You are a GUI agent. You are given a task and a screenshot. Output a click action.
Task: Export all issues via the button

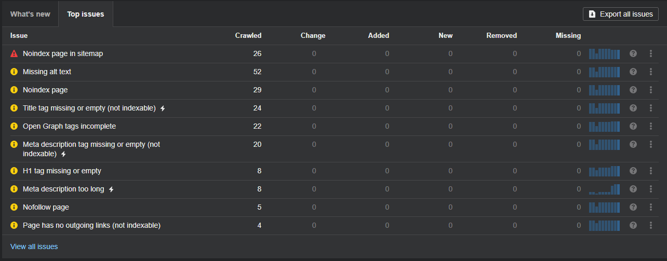pyautogui.click(x=621, y=14)
